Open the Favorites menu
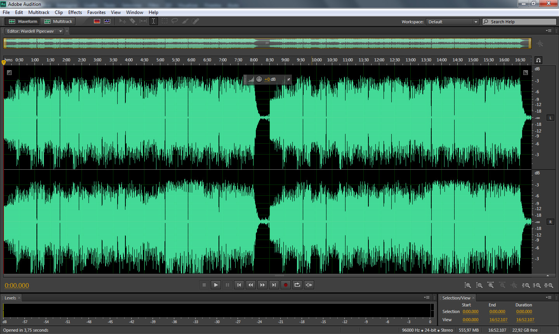This screenshot has width=559, height=334. pos(96,12)
